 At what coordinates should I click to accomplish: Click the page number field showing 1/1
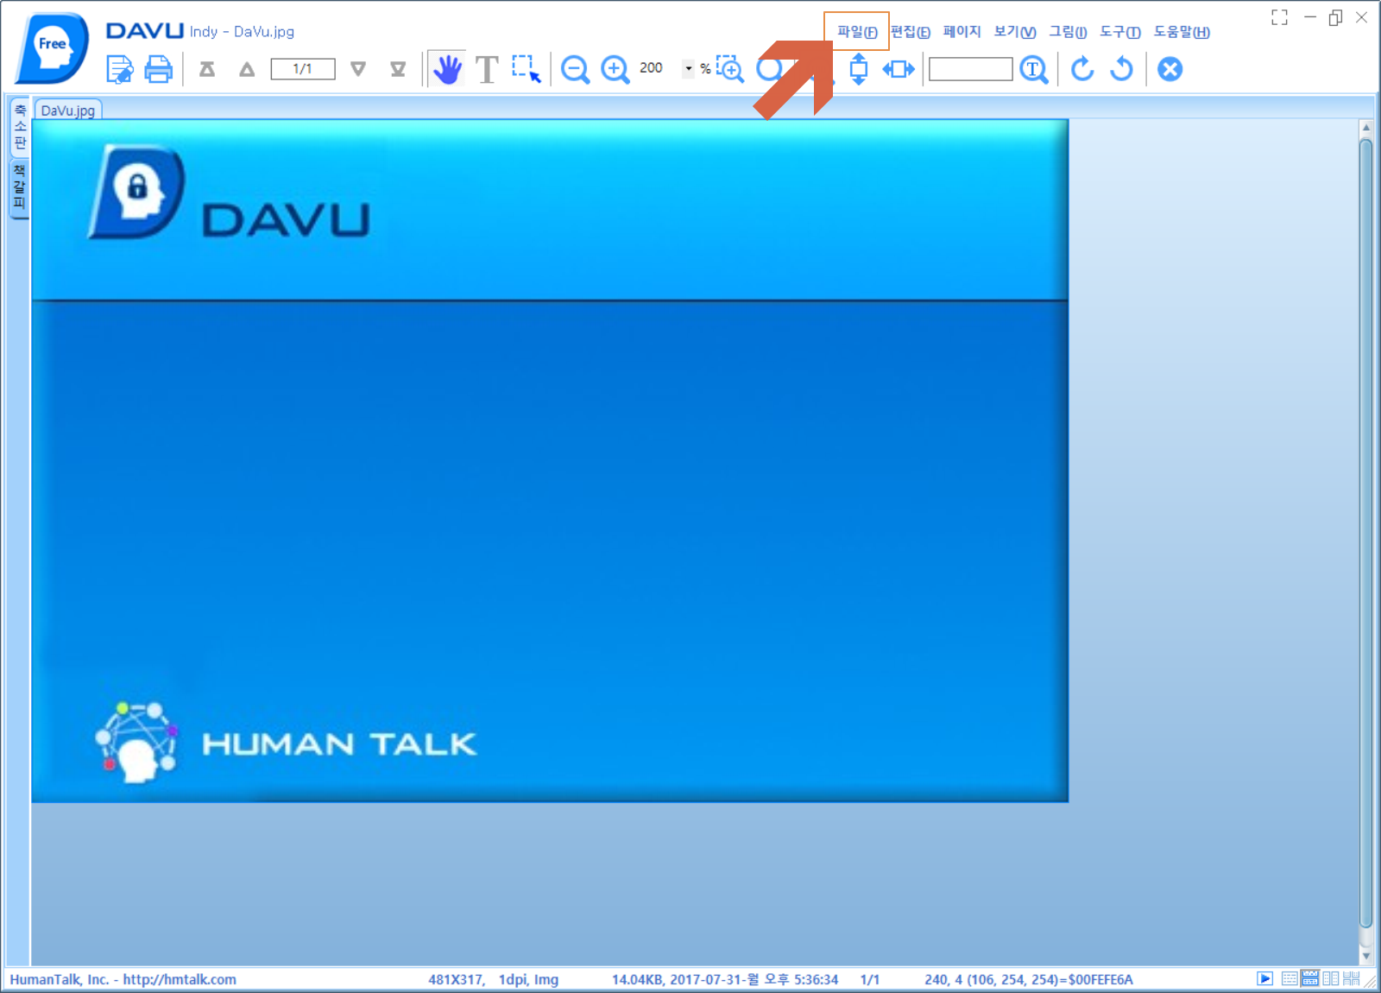303,69
